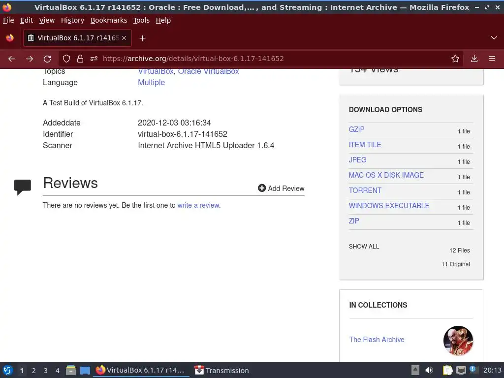Switch to Transmission in the taskbar

(x=222, y=371)
